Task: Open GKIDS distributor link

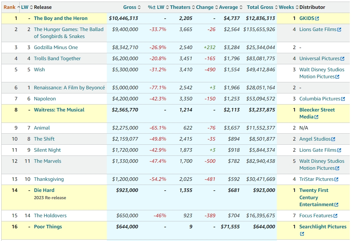Action: 307,18
